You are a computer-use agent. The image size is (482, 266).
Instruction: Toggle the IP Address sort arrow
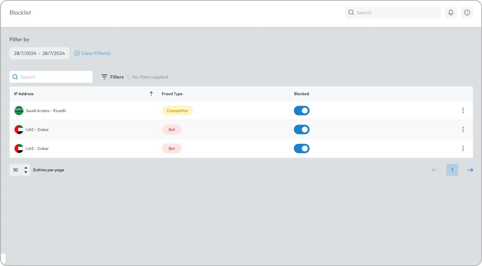pyautogui.click(x=151, y=93)
